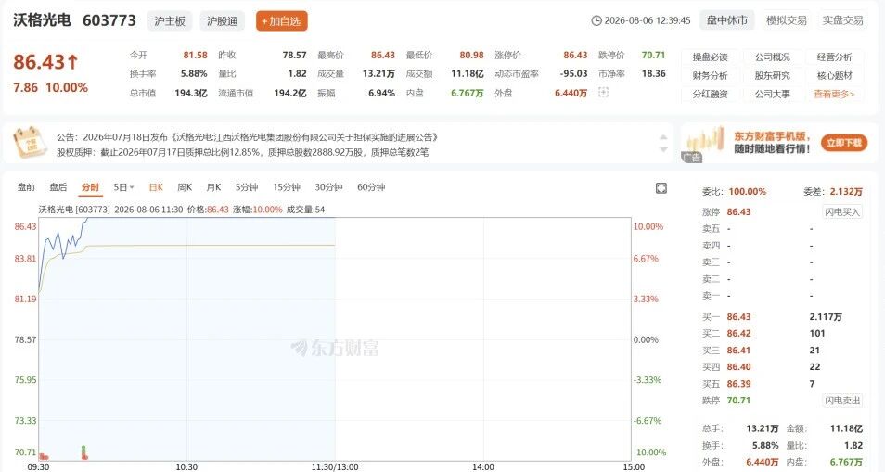The width and height of the screenshot is (885, 472).
Task: Open the 公司概况 link
Action: [772, 57]
